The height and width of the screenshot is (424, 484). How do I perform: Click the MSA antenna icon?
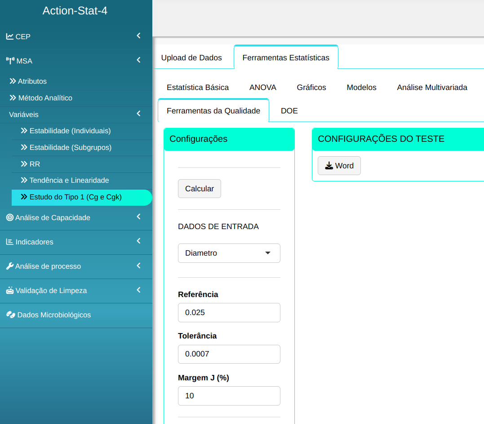coord(10,61)
